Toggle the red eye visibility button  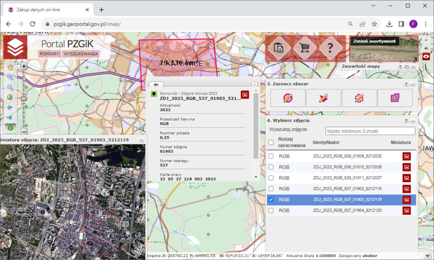click(427, 56)
